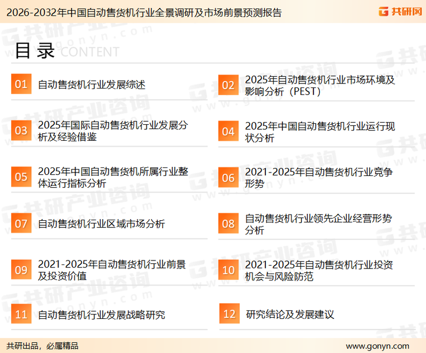This screenshot has height=353, width=426.
Task: Click the orange 11 chapter number box
Action: pyautogui.click(x=21, y=314)
